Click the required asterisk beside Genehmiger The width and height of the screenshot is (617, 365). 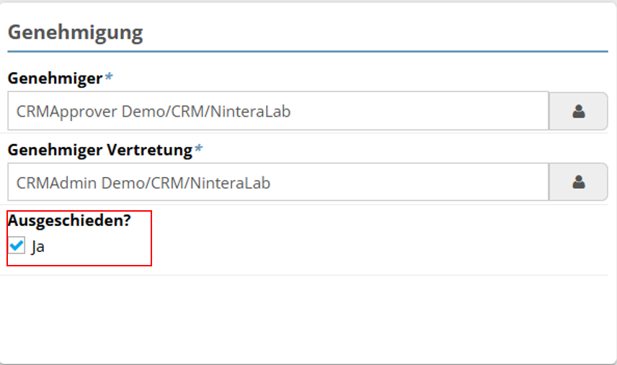tap(109, 78)
